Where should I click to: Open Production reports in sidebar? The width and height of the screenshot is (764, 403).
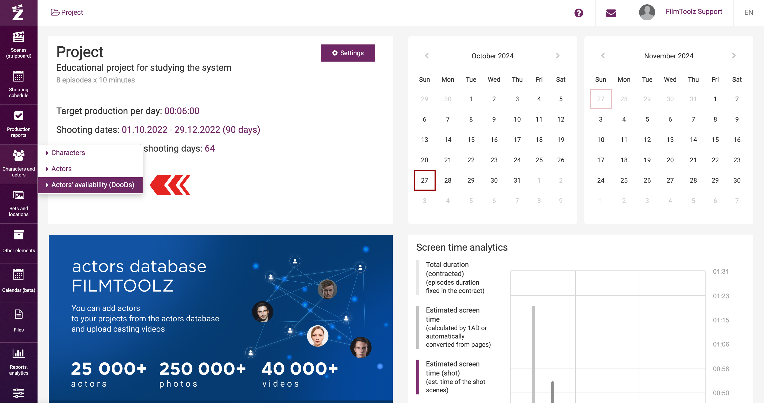point(19,125)
